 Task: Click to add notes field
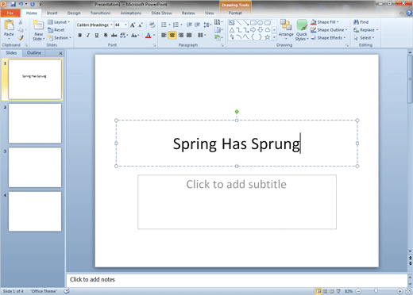pyautogui.click(x=237, y=280)
